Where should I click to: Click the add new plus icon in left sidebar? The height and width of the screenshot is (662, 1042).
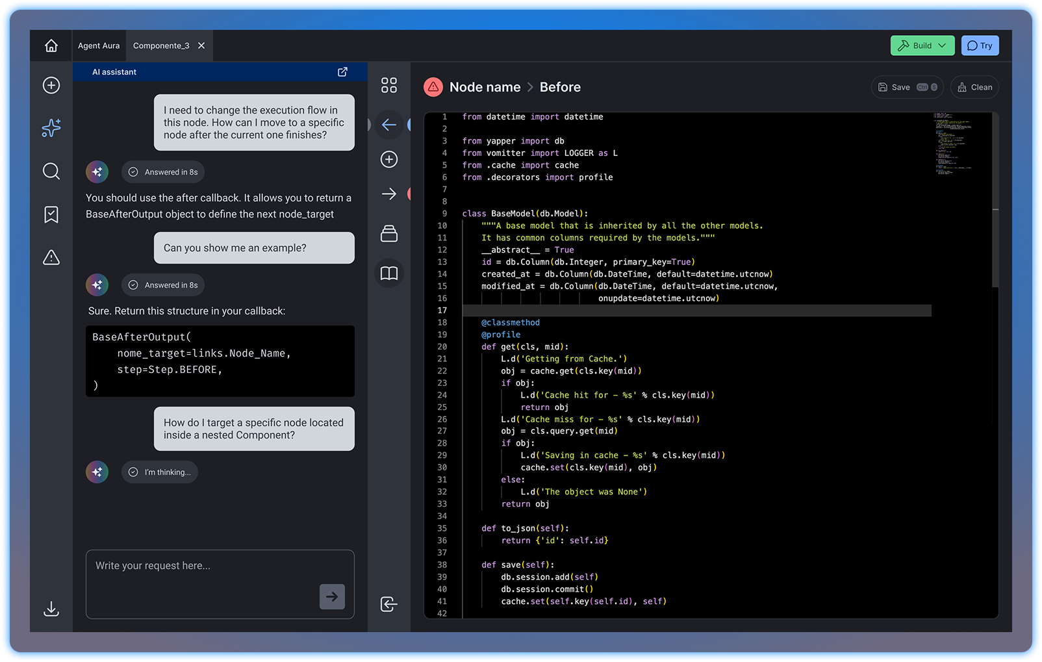51,85
